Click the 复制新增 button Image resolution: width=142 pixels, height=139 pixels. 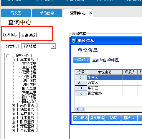(x=97, y=118)
